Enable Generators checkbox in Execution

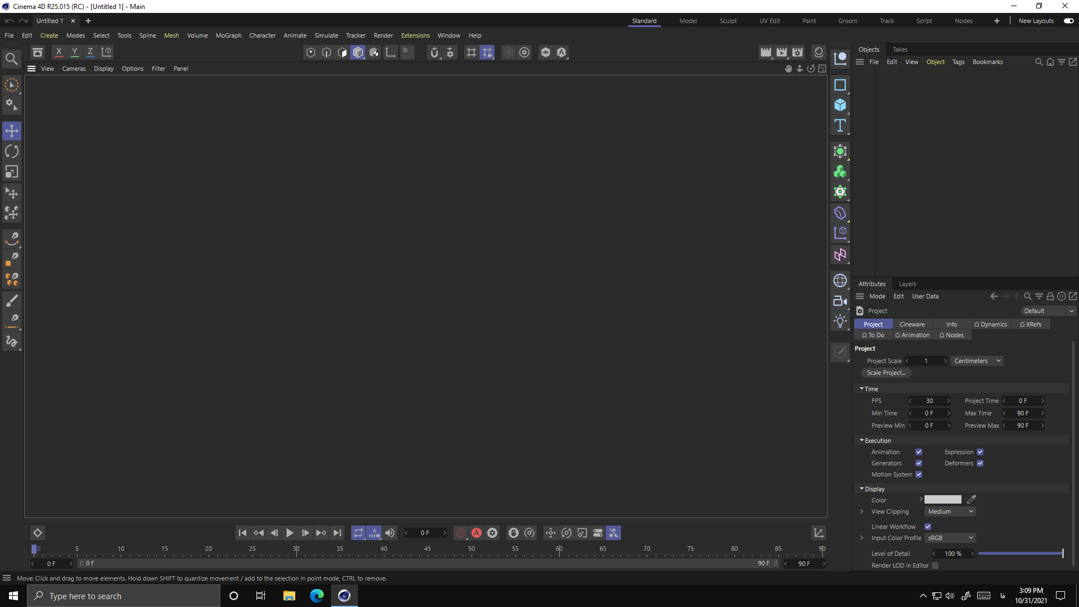click(919, 463)
